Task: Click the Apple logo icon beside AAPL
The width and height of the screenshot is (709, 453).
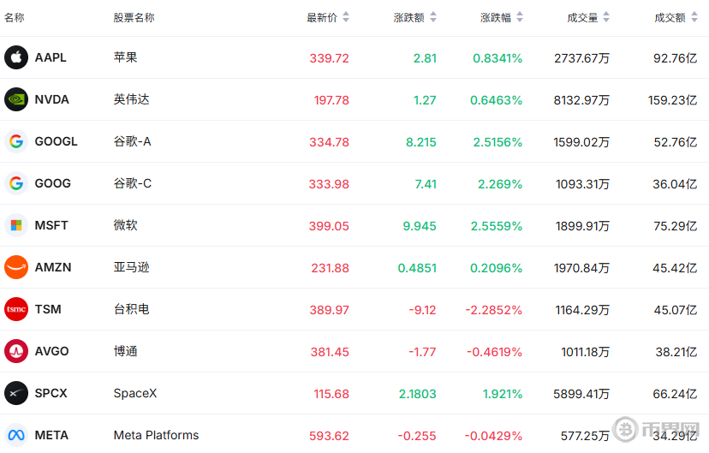Action: pyautogui.click(x=16, y=57)
